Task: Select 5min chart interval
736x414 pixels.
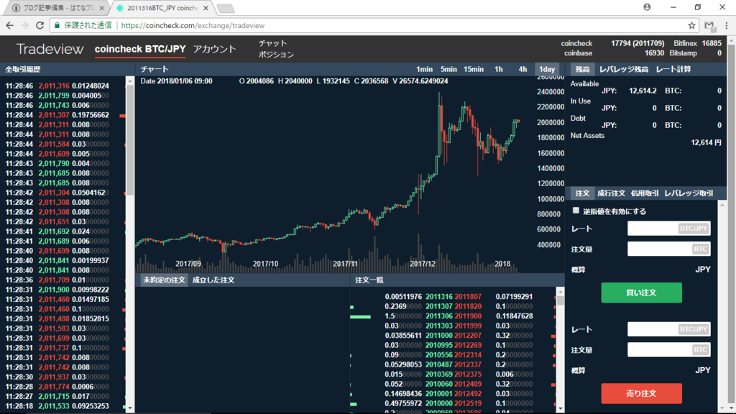Action: (448, 69)
